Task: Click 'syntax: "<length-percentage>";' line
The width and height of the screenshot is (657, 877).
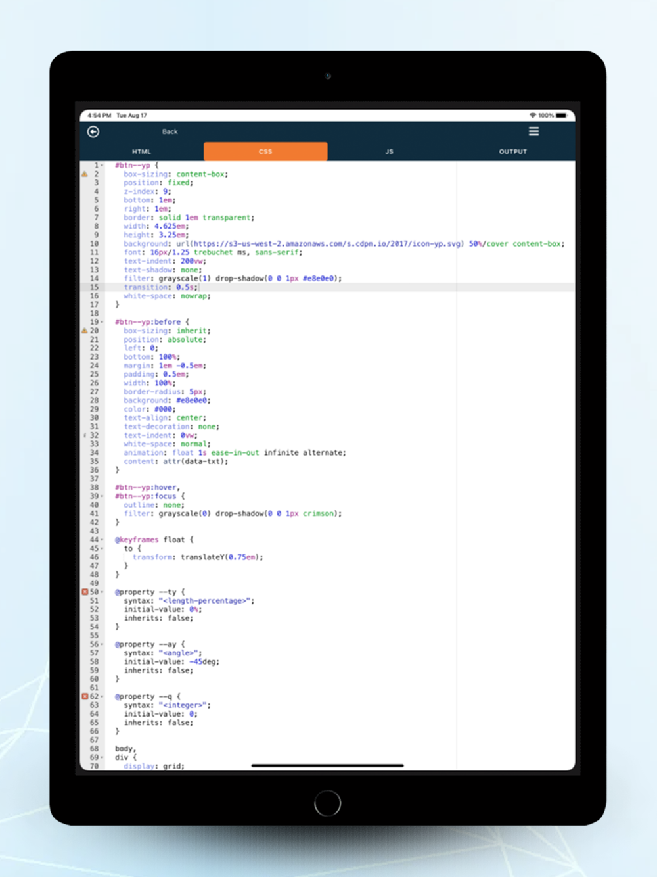Action: pyautogui.click(x=189, y=601)
